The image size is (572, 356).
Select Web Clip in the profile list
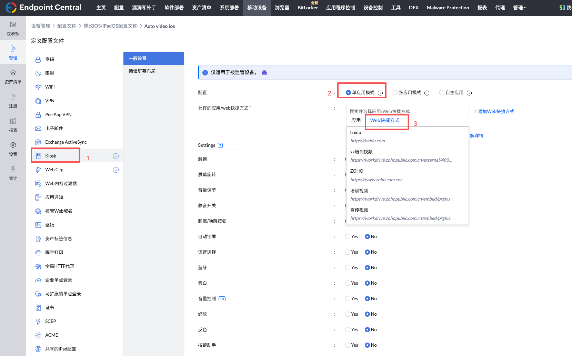pyautogui.click(x=54, y=170)
